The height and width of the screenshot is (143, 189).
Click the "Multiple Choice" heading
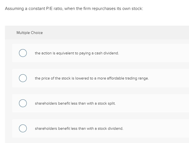[29, 33]
